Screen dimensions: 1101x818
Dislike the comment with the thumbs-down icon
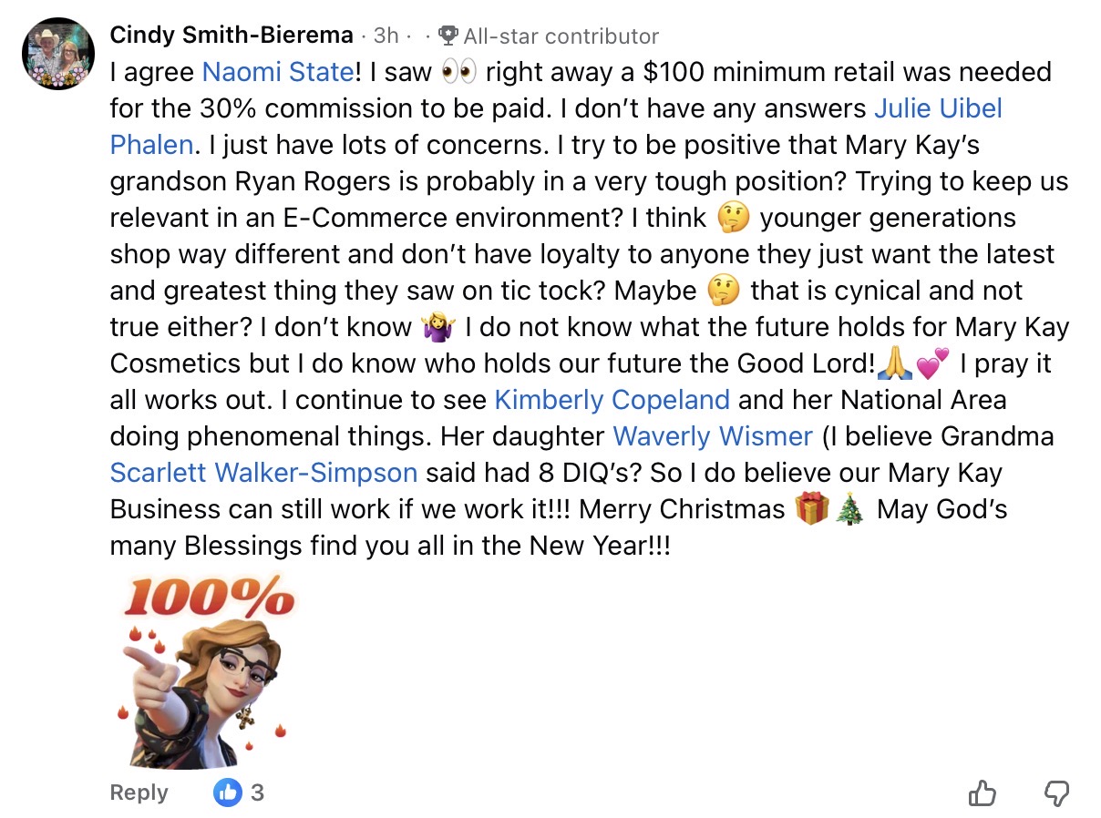click(1056, 793)
